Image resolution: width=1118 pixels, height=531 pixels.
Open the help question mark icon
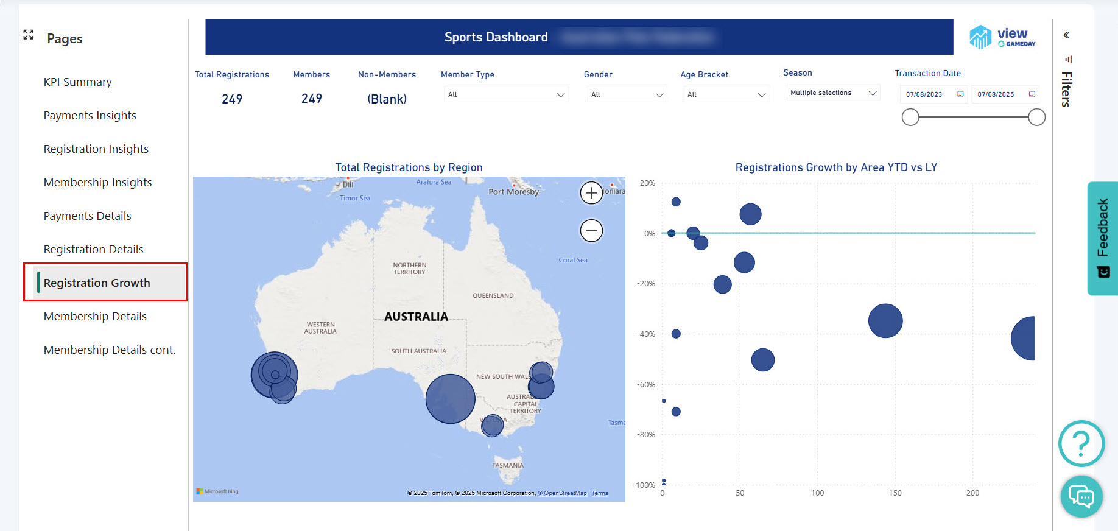(x=1081, y=443)
